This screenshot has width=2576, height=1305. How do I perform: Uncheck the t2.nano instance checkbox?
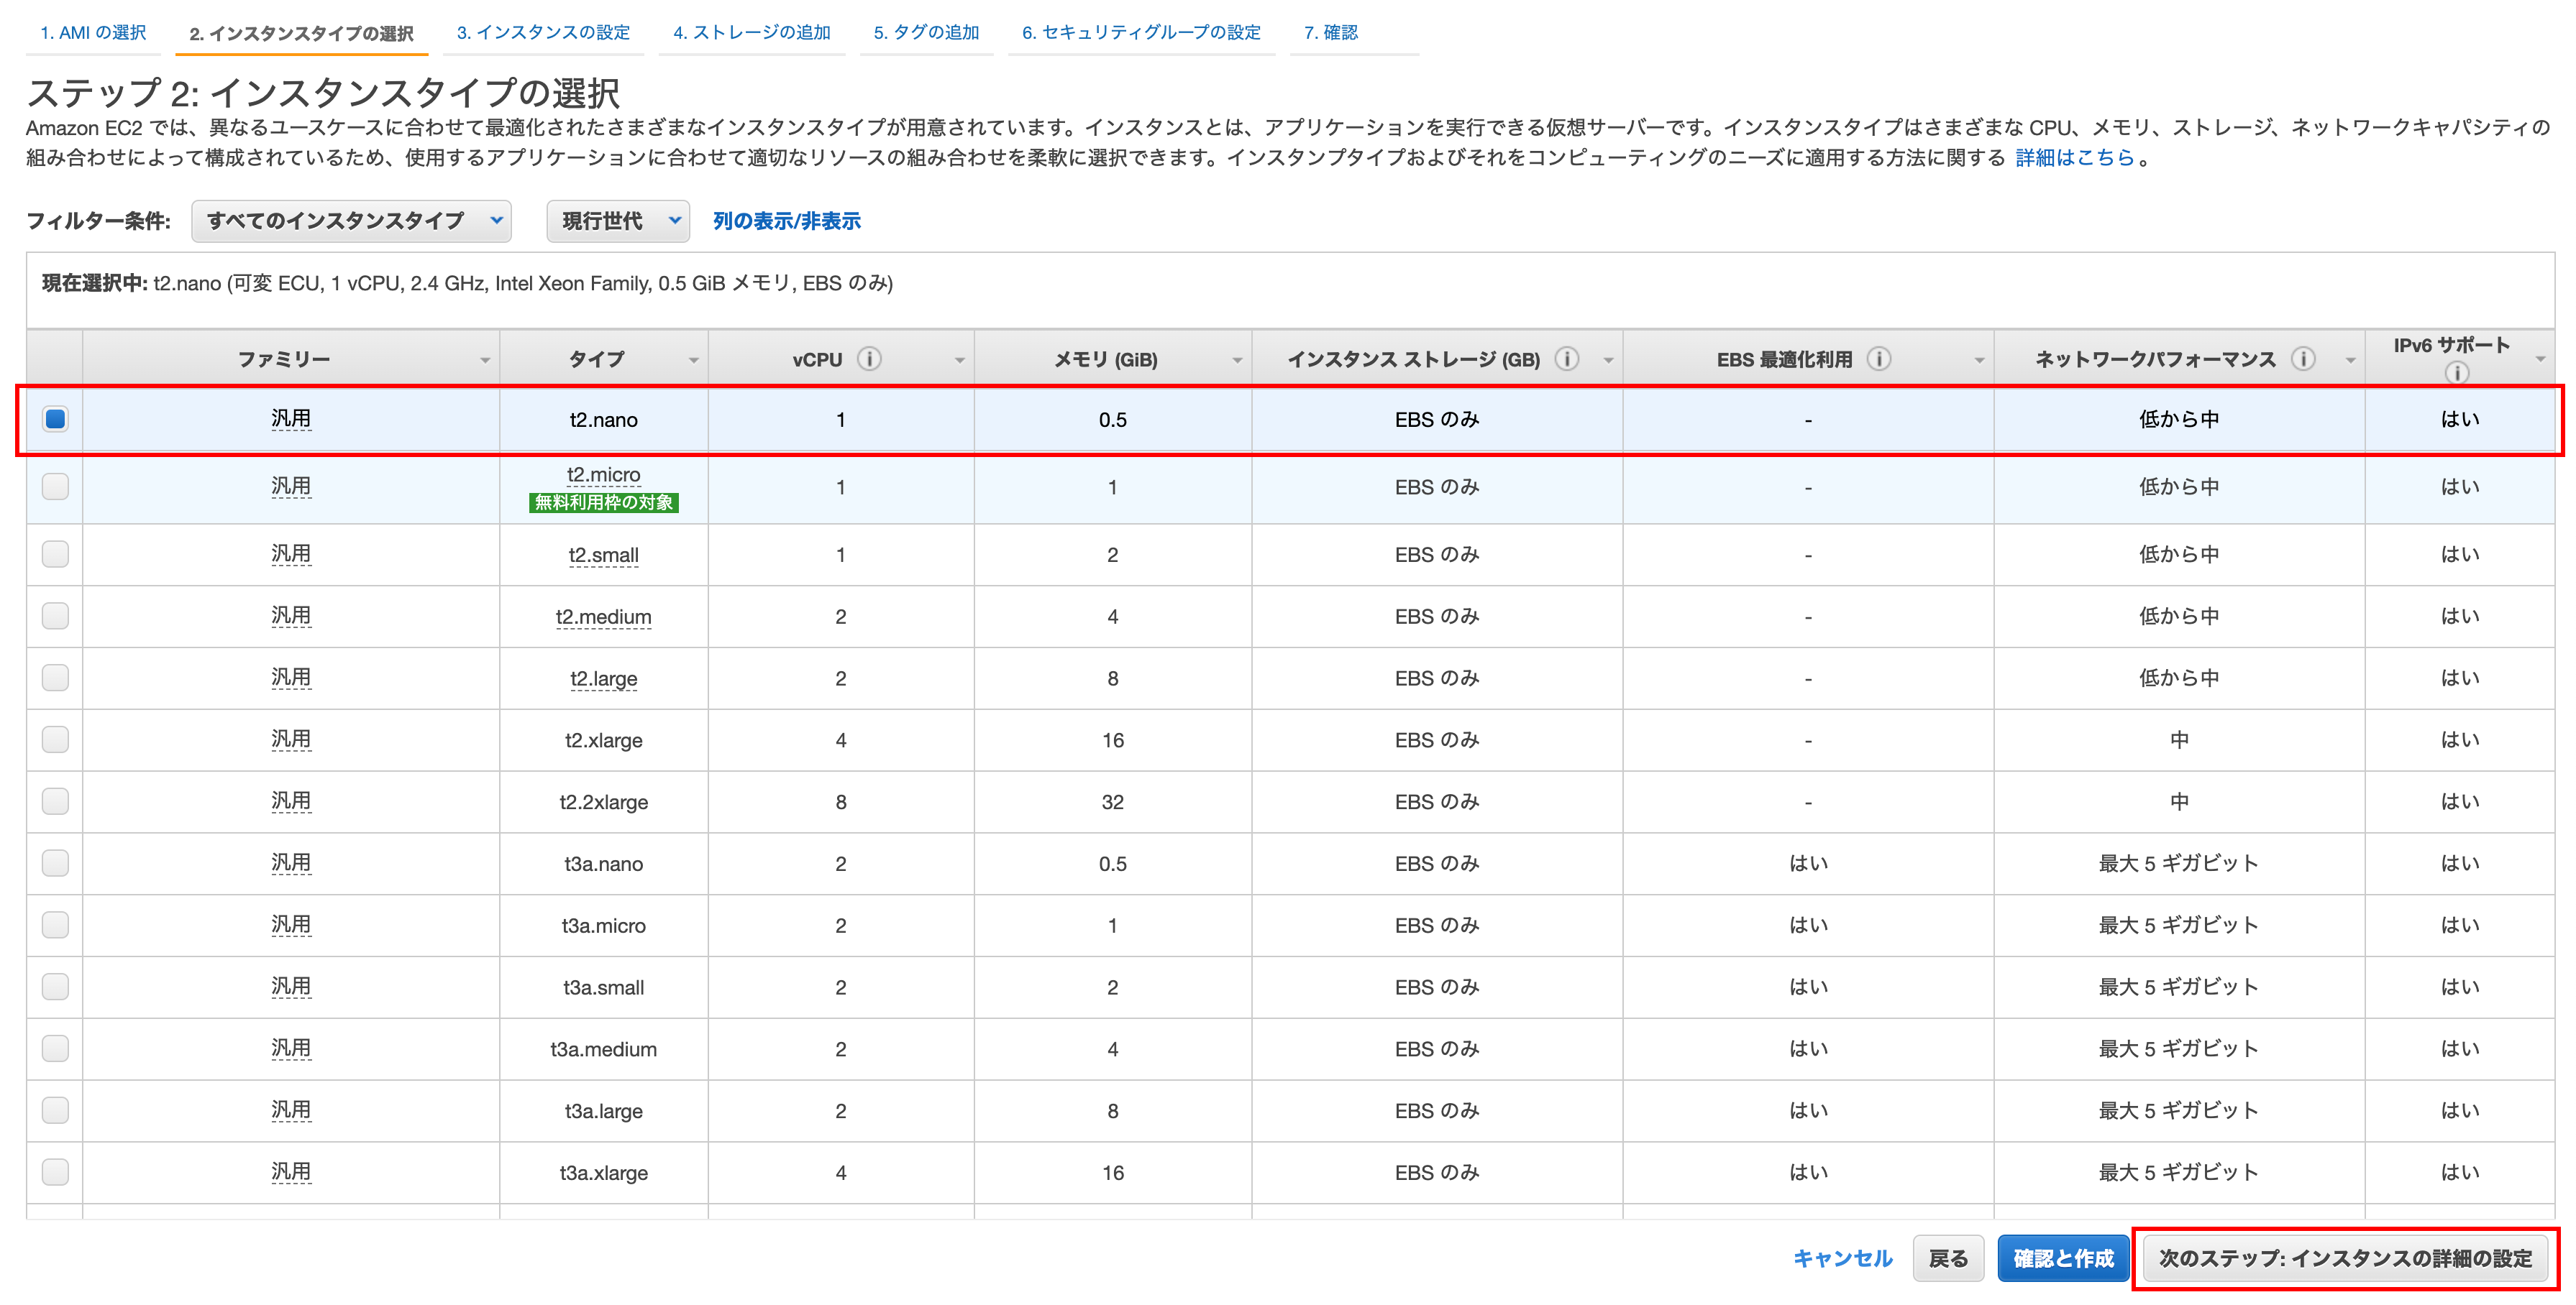tap(55, 420)
